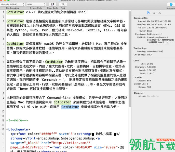Click the Location value 659
The image size is (175, 152).
coord(149,81)
